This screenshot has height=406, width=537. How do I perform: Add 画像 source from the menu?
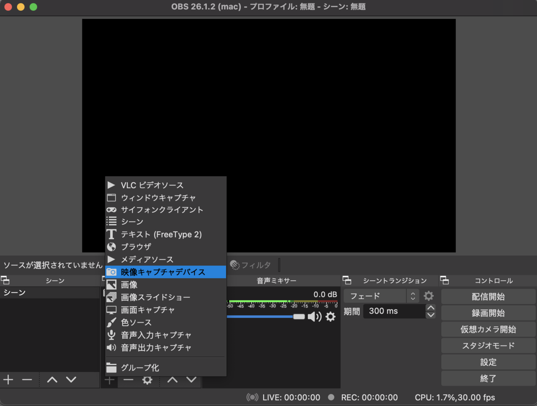166,285
